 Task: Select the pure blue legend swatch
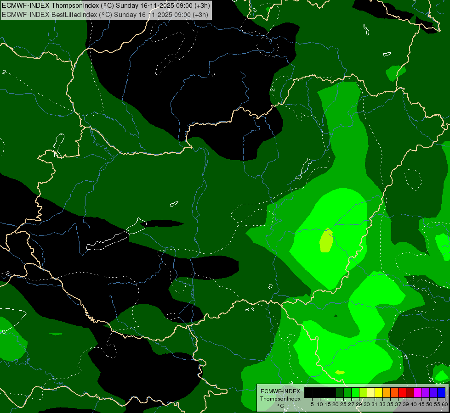pos(441,392)
